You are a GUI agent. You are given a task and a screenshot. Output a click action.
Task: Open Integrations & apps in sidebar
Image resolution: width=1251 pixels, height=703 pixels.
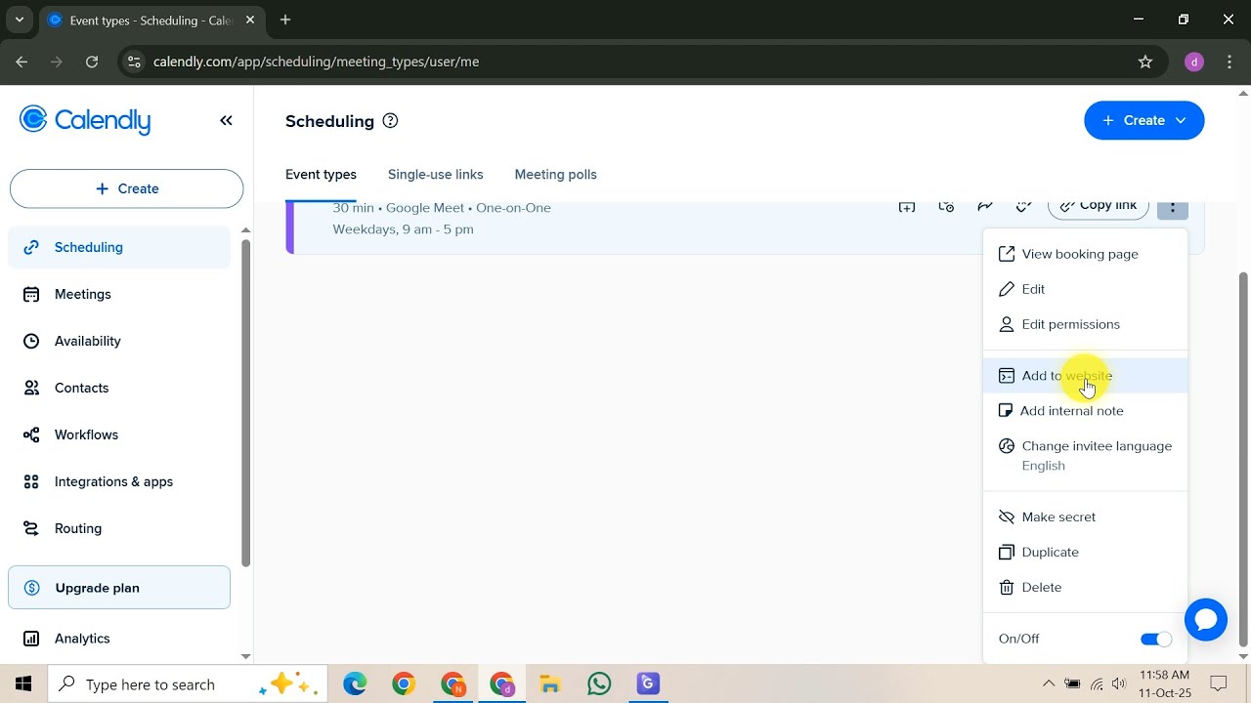click(x=119, y=481)
